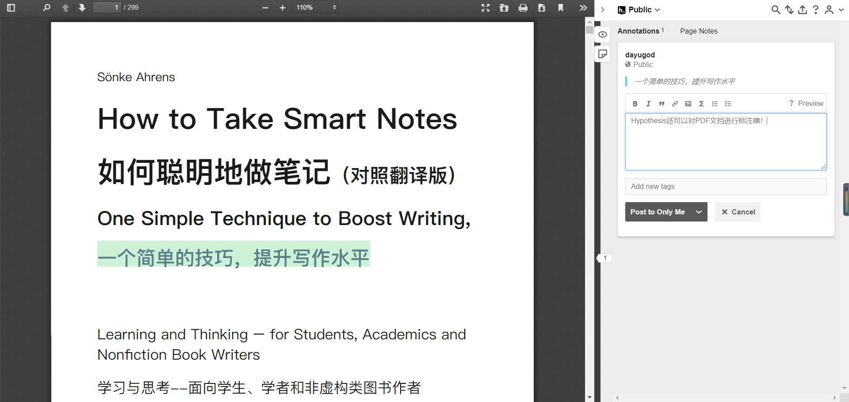This screenshot has width=849, height=402.
Task: Click the Add new tags field
Action: click(726, 187)
